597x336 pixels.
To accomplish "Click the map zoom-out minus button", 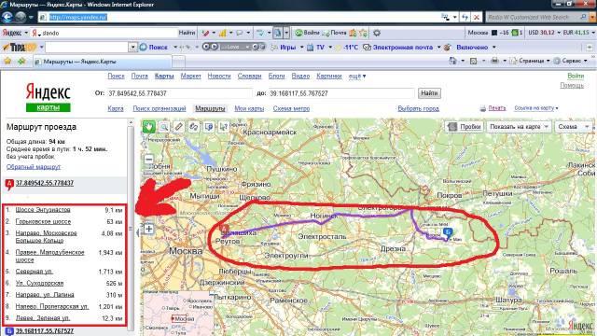I will 149,160.
